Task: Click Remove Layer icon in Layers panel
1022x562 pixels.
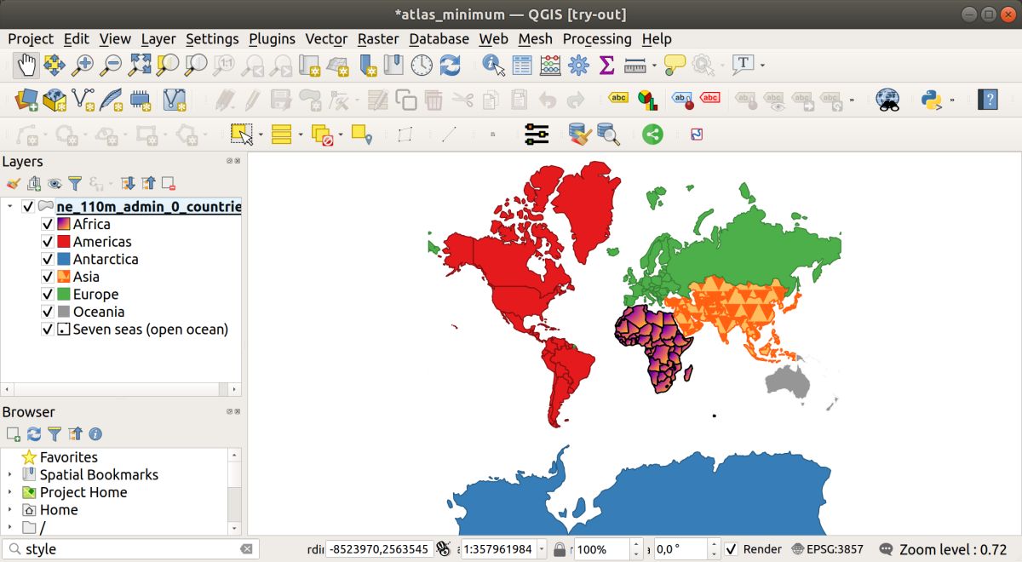Action: click(169, 183)
